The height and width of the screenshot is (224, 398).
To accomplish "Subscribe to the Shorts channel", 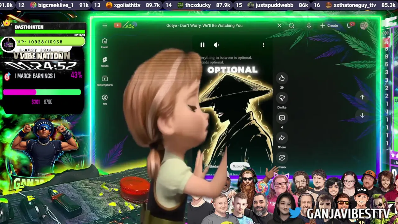I will pyautogui.click(x=240, y=166).
